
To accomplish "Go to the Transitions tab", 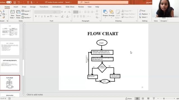I will [x=44, y=7].
